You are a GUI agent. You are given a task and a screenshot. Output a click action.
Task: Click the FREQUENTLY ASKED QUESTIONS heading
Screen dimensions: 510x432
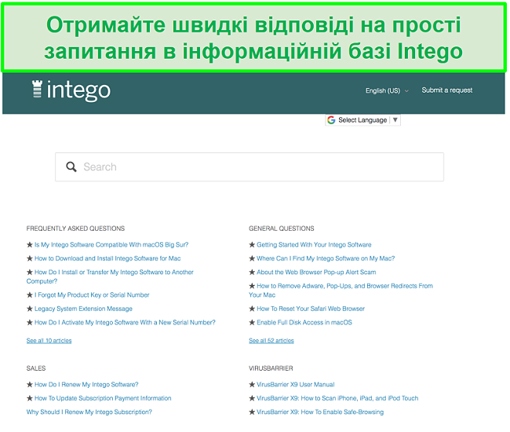pyautogui.click(x=75, y=229)
